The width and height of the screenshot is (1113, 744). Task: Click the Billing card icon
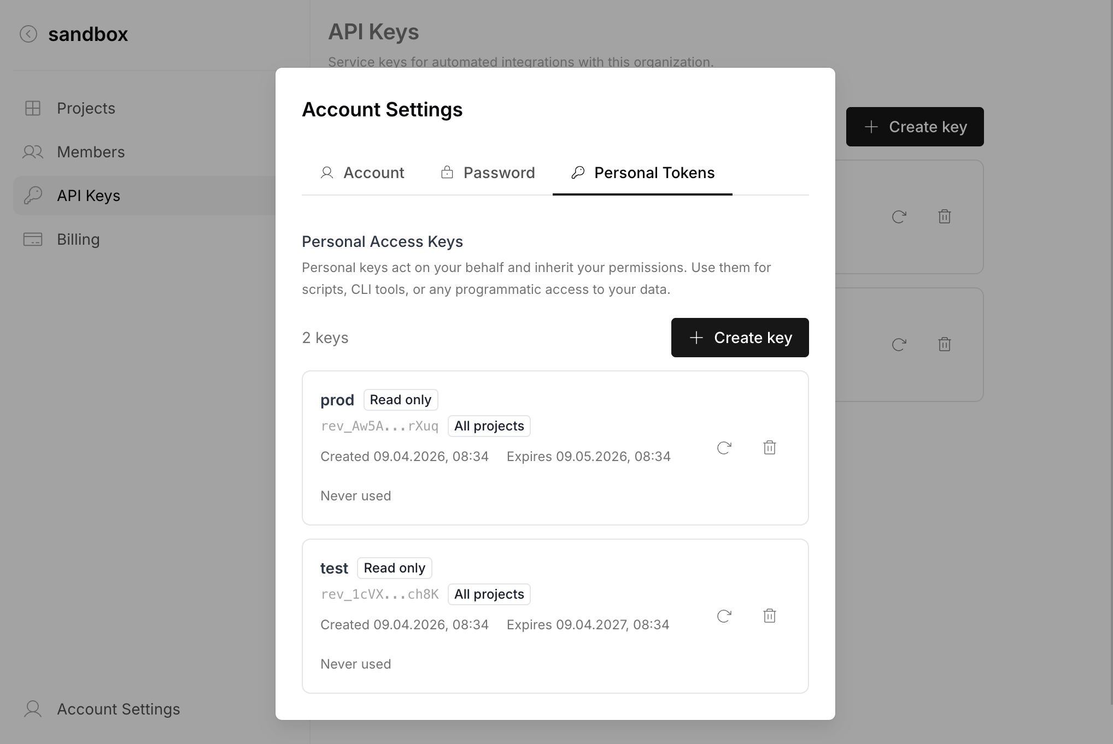click(33, 239)
